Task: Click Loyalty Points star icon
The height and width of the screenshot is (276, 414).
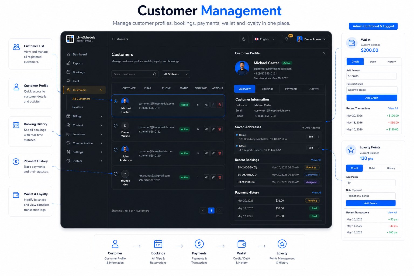Action: [351, 150]
